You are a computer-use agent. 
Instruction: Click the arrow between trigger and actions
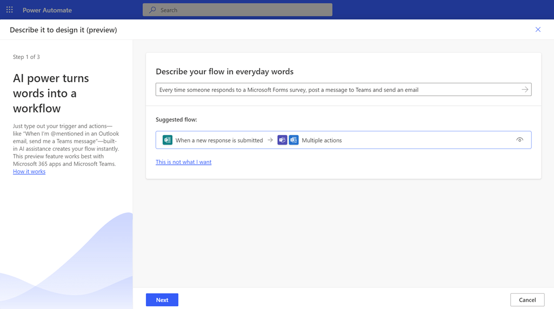click(270, 140)
